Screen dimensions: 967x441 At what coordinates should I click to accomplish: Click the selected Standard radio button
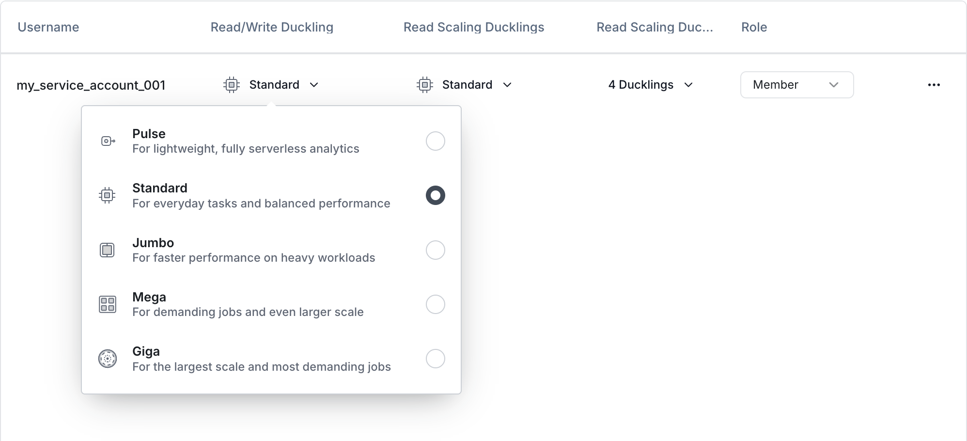435,195
